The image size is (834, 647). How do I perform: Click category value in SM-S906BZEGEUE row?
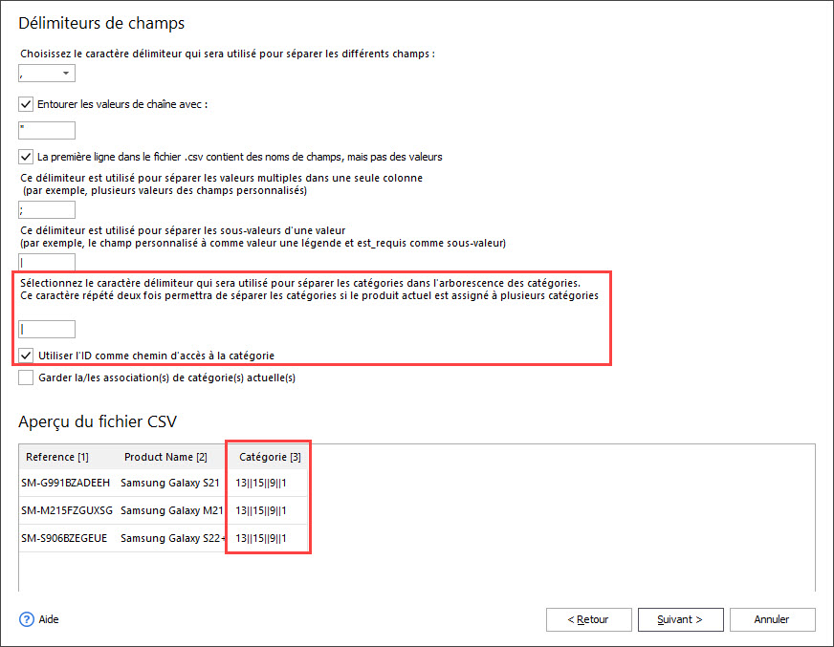[261, 538]
